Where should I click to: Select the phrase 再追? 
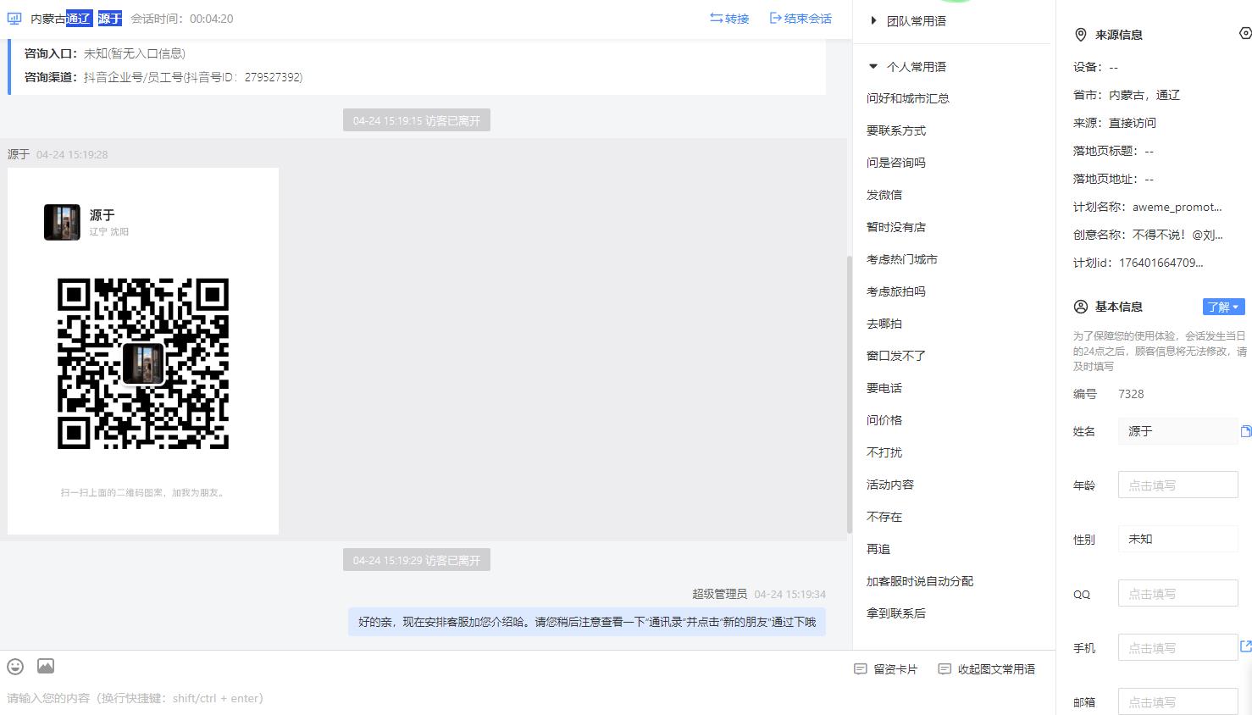878,549
